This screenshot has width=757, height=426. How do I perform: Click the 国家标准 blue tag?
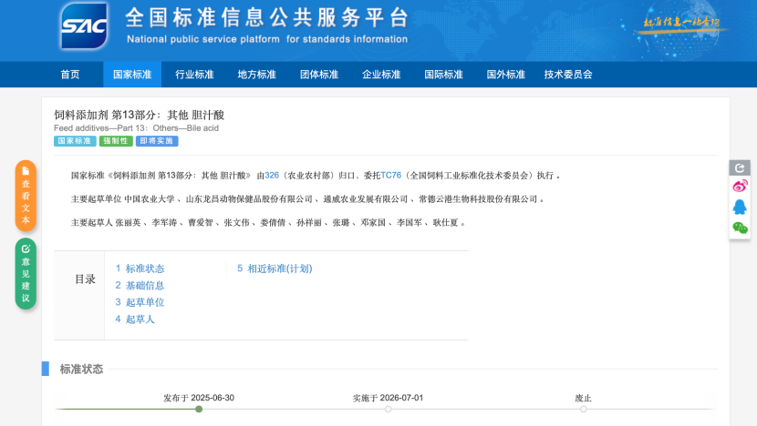pyautogui.click(x=75, y=141)
